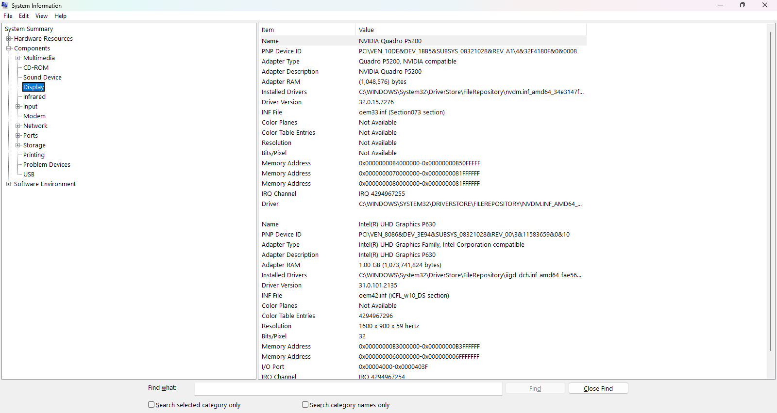
Task: Minimize the System Information window
Action: (x=721, y=5)
